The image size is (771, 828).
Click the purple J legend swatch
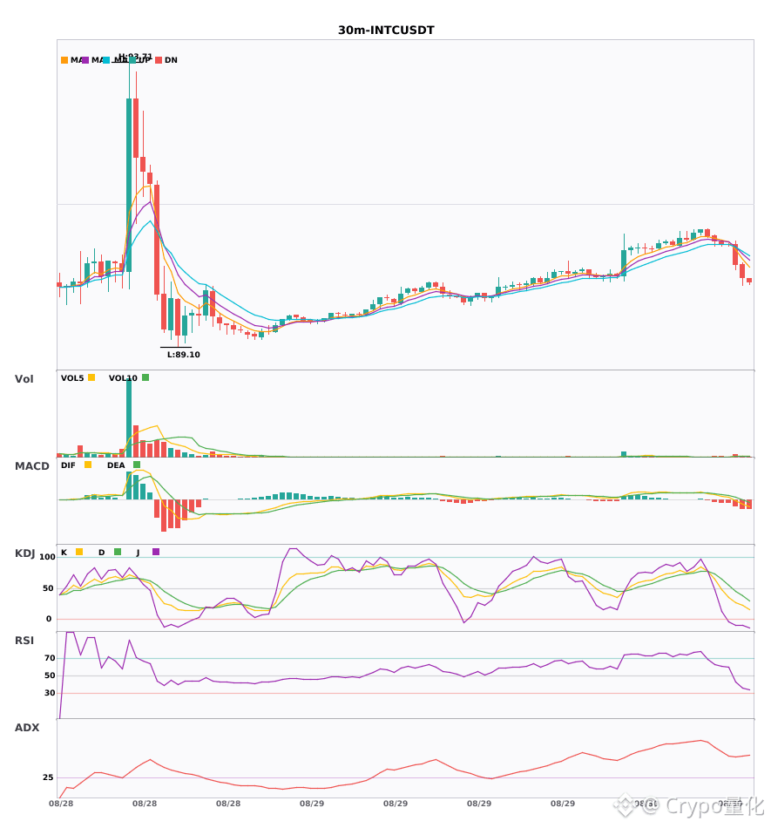point(156,552)
